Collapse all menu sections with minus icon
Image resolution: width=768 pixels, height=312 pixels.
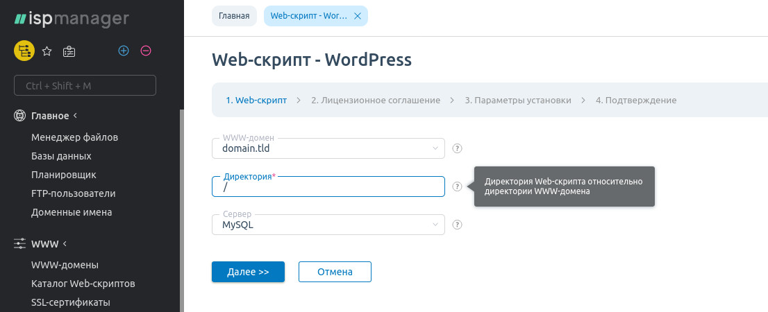tap(146, 51)
